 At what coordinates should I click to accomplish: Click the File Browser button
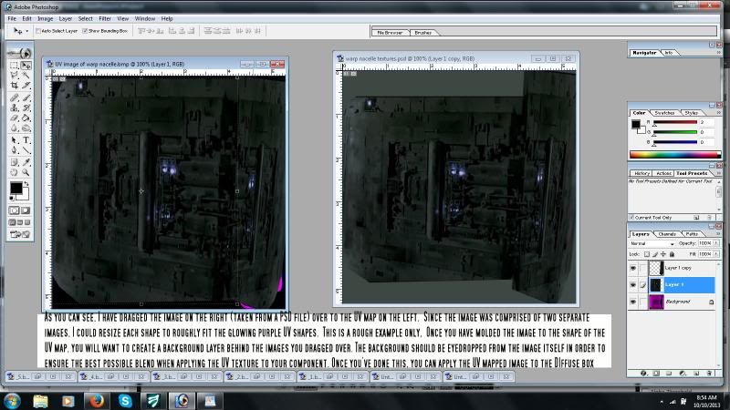click(394, 32)
